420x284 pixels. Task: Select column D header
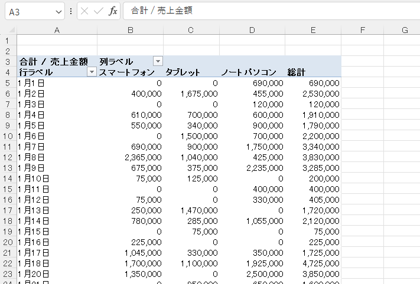252,30
